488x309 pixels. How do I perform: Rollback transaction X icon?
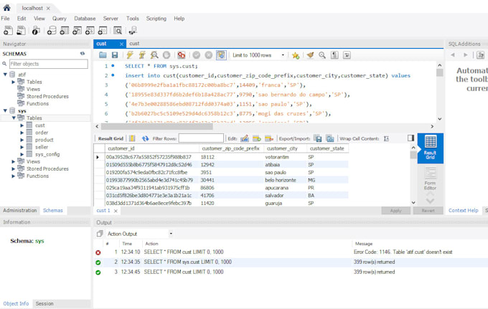(209, 55)
